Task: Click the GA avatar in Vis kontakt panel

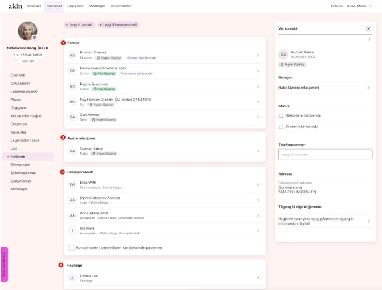Action: [x=283, y=55]
